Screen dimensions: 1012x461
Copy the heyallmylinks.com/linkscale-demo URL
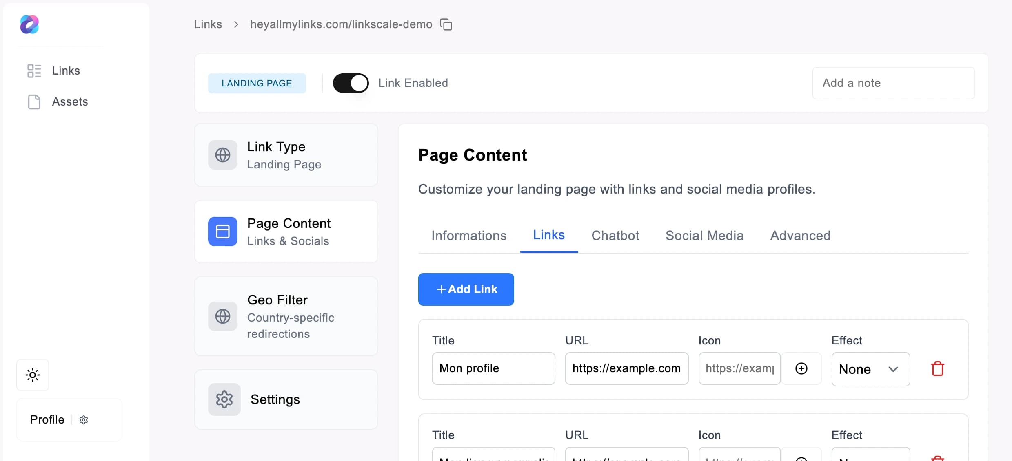(x=446, y=24)
